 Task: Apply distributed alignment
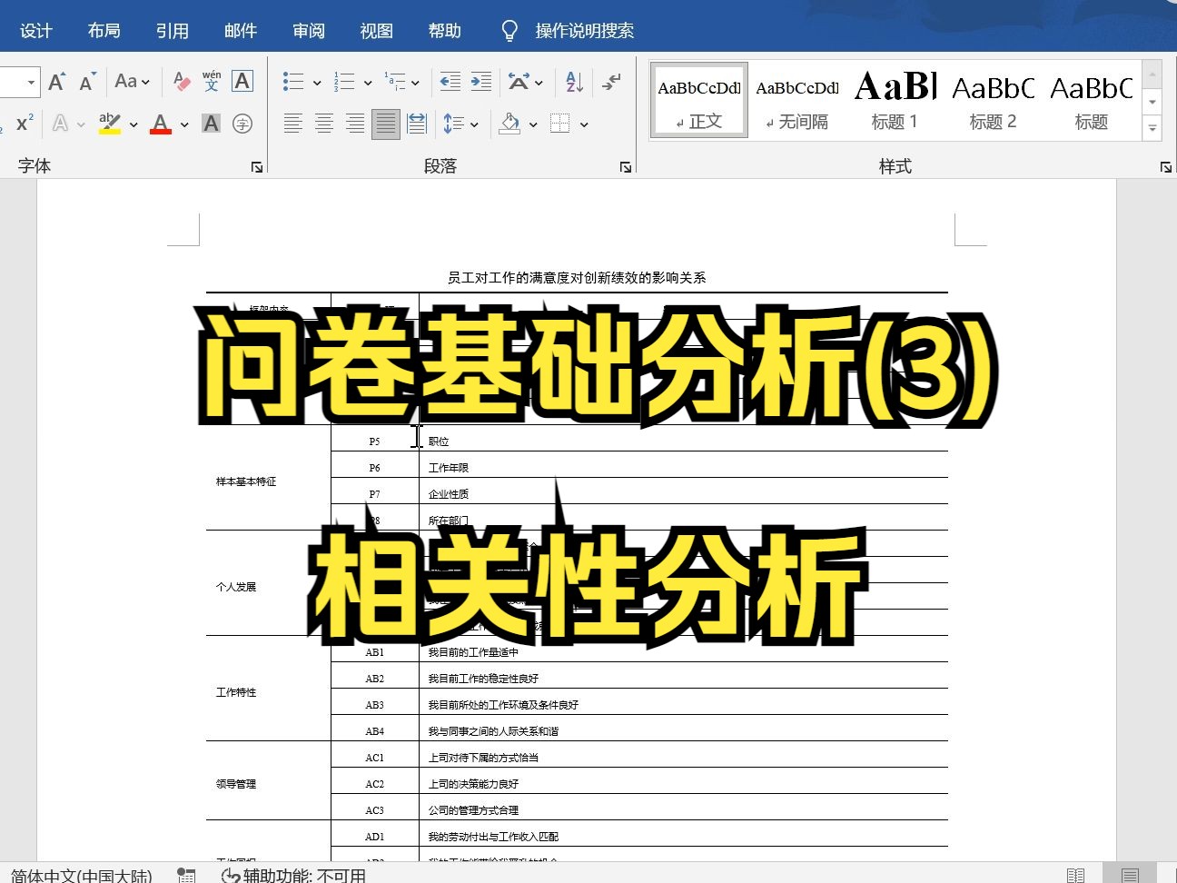pos(417,124)
